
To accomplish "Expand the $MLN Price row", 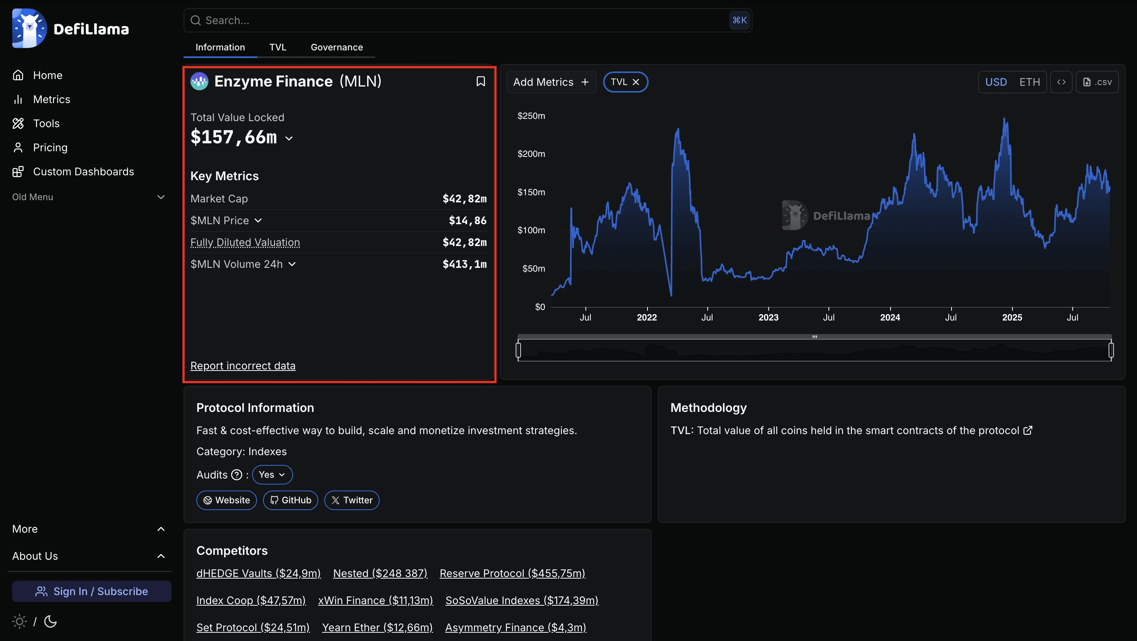I will 258,220.
